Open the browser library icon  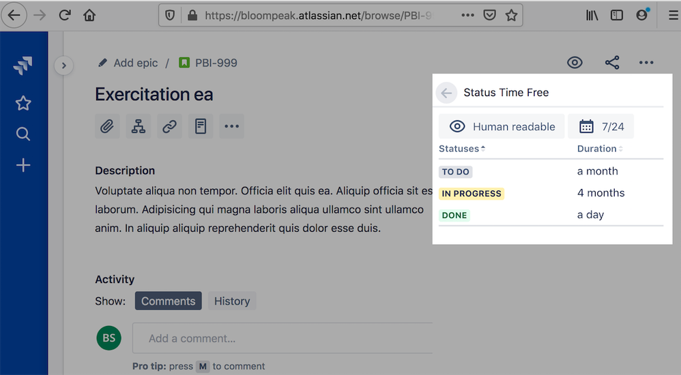[x=592, y=15]
